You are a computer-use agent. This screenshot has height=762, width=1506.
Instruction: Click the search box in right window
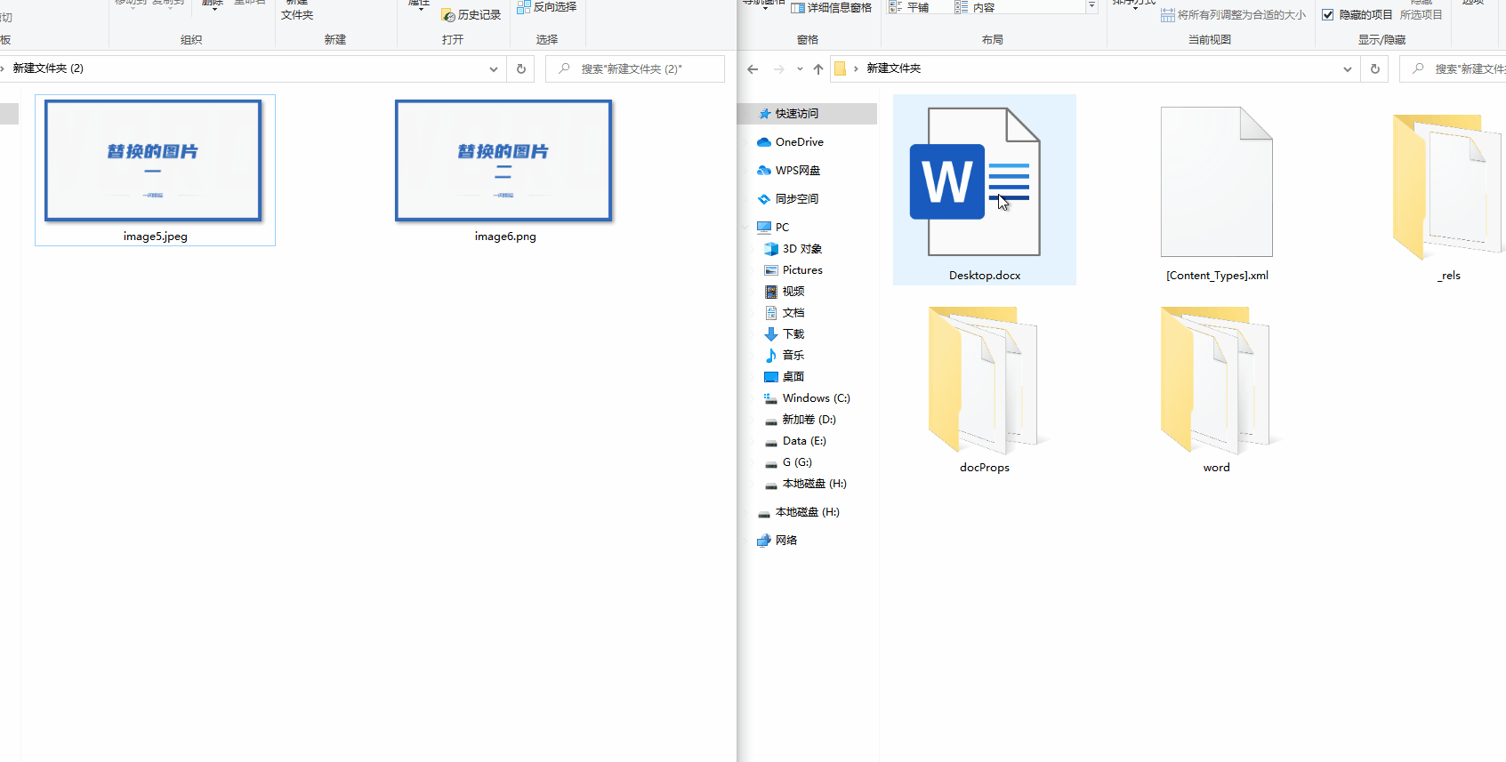(1453, 68)
